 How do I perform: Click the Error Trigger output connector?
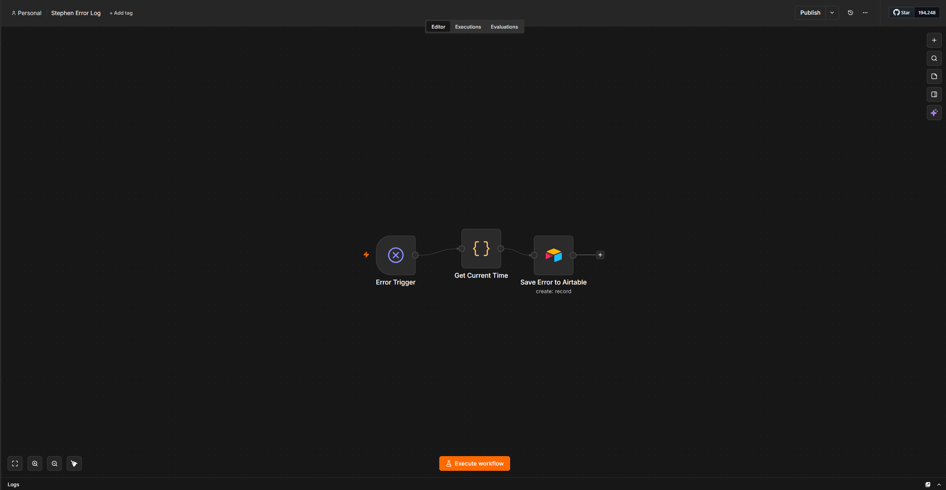[x=415, y=255]
